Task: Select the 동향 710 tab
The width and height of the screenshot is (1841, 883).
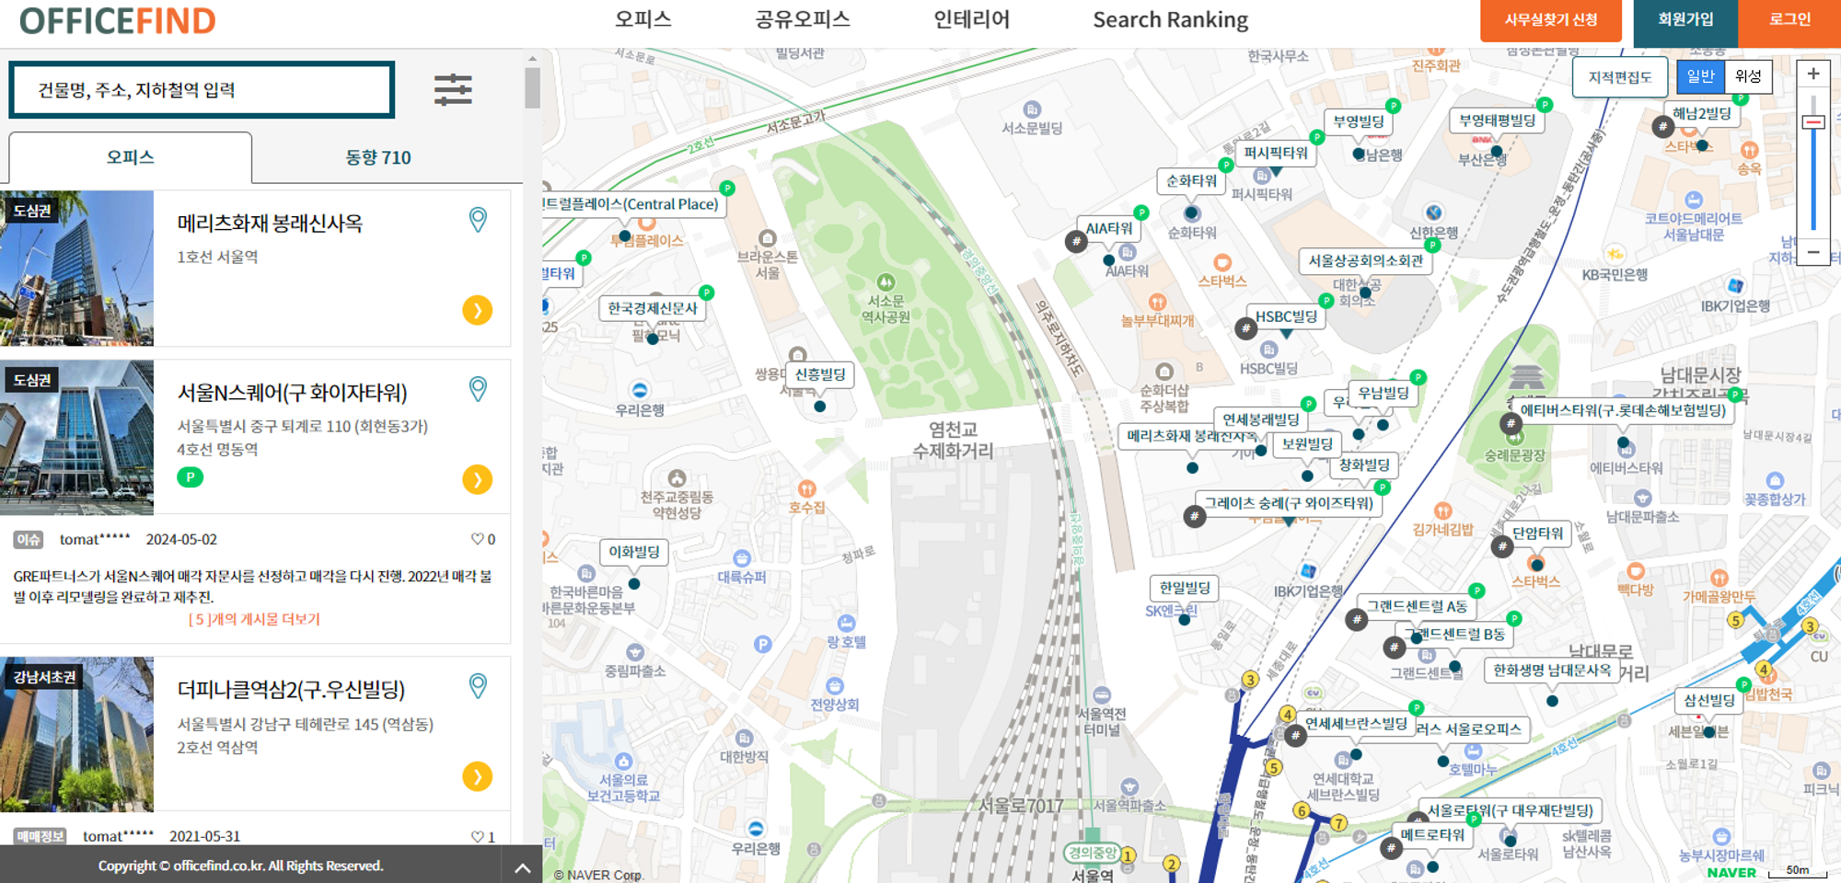Action: click(378, 157)
